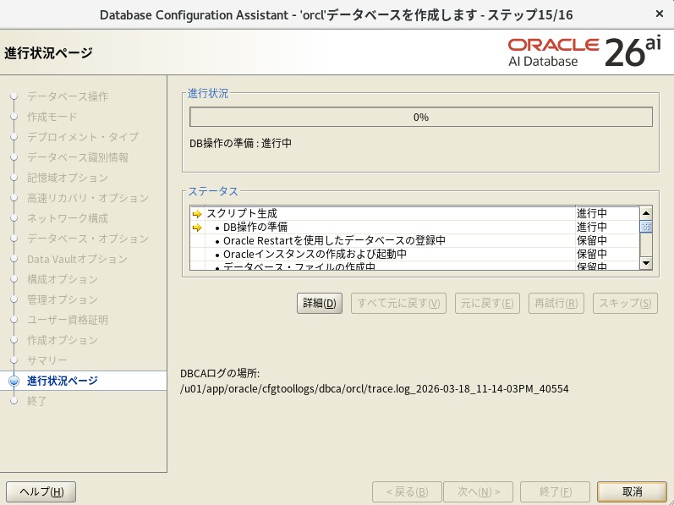This screenshot has width=674, height=505.
Task: Select Data Vaultオプション step in sidebar
Action: coord(77,259)
